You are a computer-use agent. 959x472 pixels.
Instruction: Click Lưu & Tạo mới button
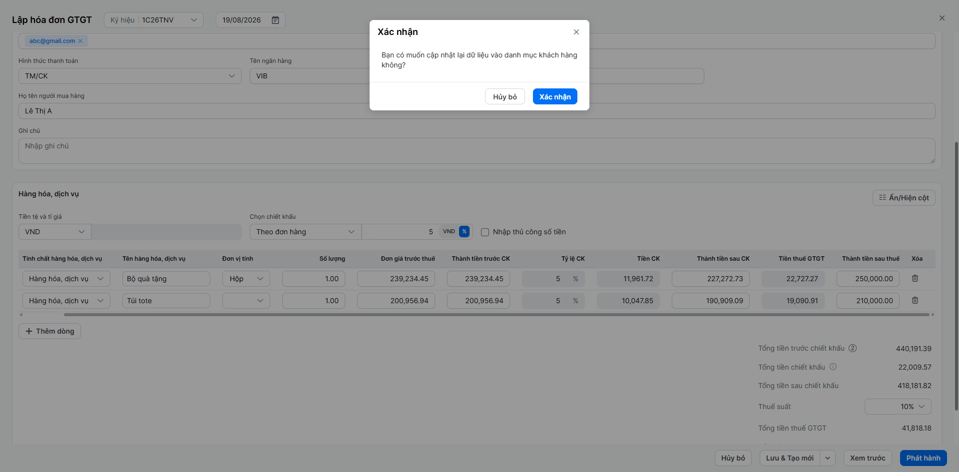pyautogui.click(x=790, y=458)
